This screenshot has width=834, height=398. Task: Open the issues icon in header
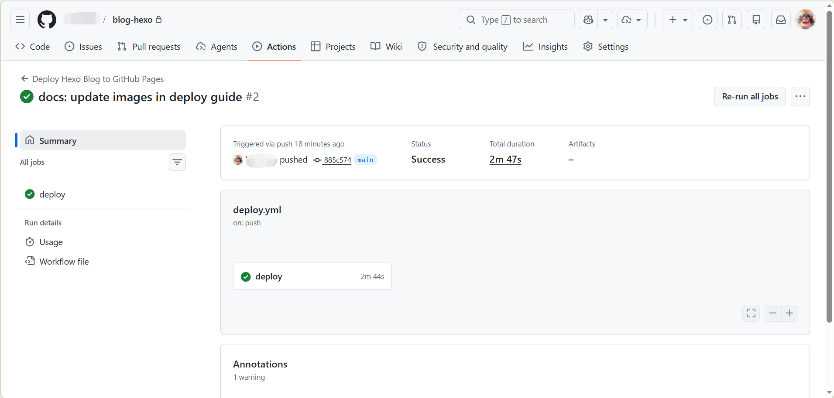[x=707, y=20]
